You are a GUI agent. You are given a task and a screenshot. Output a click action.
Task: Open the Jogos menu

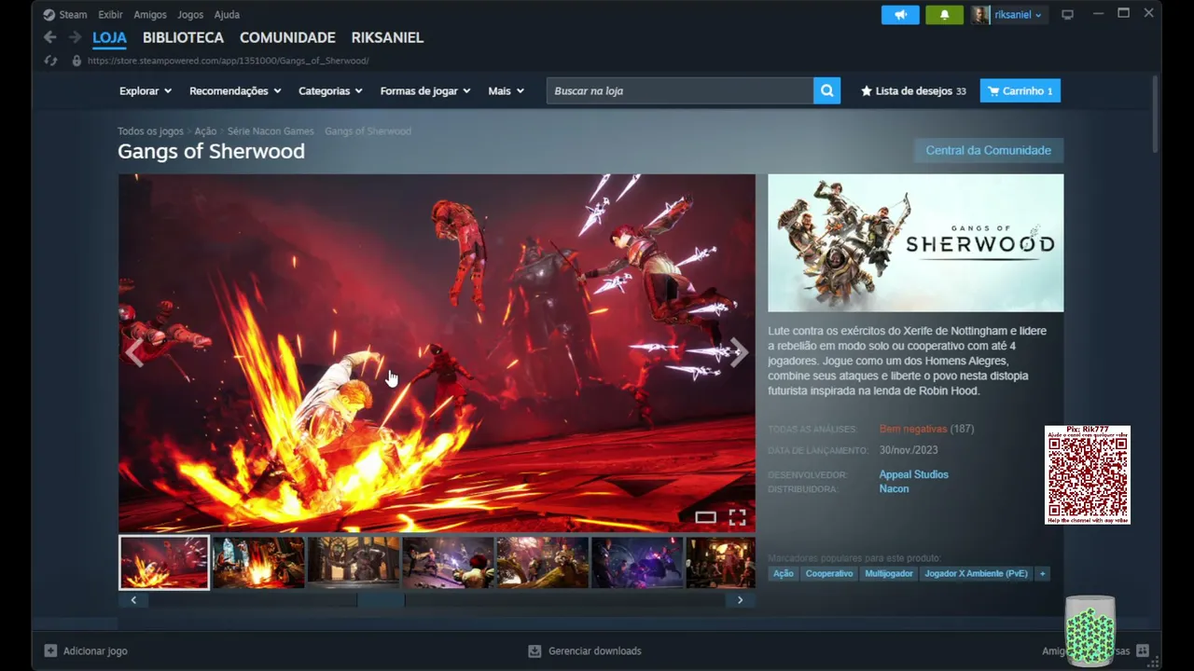[190, 15]
